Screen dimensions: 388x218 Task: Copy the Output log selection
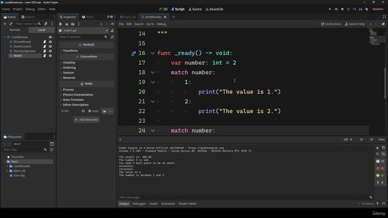tap(383, 148)
